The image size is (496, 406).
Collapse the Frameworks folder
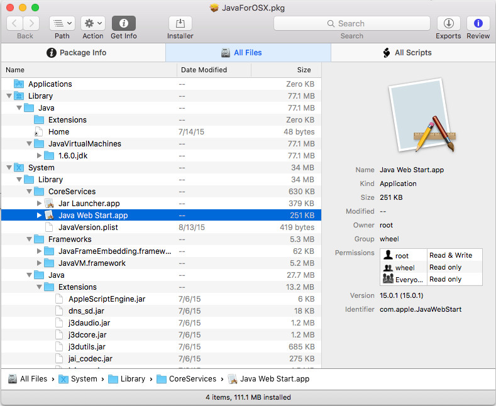point(29,239)
